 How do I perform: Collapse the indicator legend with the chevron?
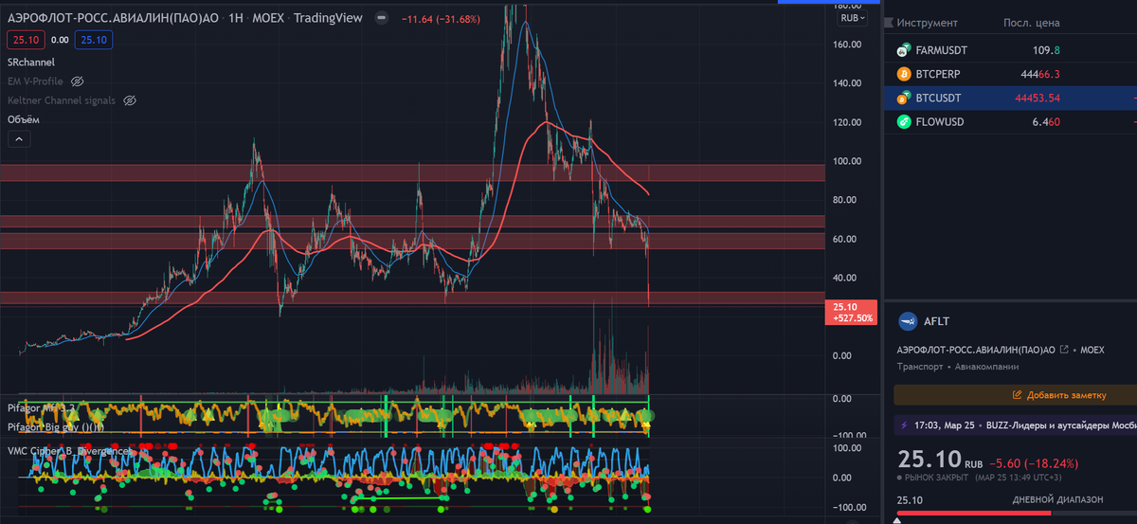click(x=19, y=139)
